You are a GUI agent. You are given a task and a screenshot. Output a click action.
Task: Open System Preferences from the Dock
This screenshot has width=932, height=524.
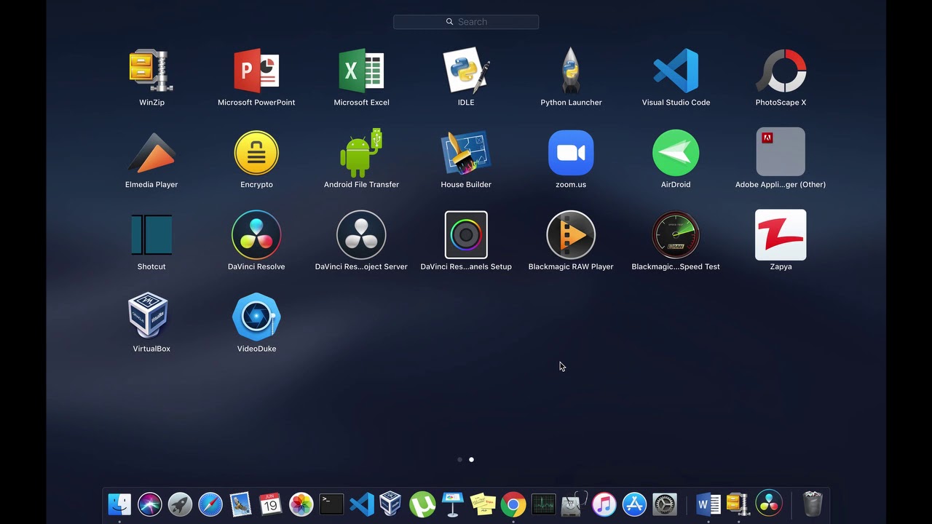coord(665,504)
